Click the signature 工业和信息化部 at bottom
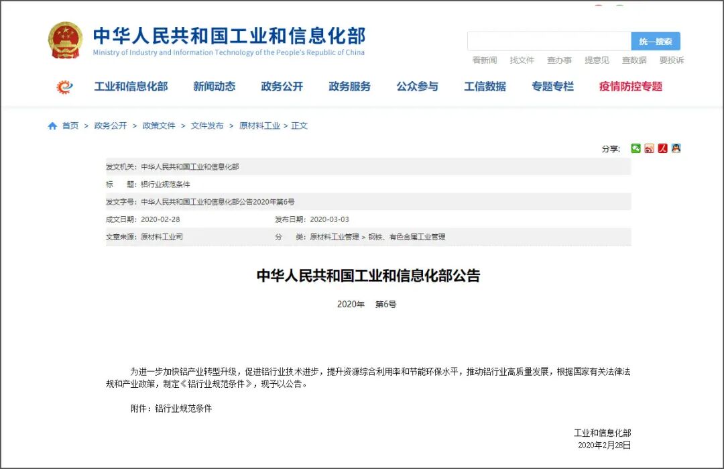The height and width of the screenshot is (469, 724). (x=602, y=433)
